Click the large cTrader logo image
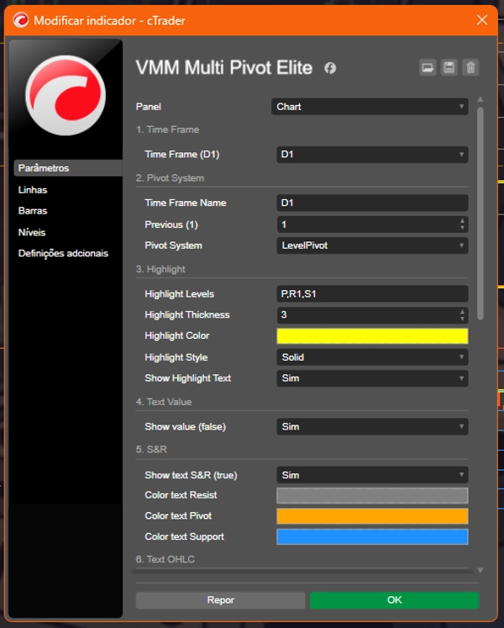 [66, 95]
